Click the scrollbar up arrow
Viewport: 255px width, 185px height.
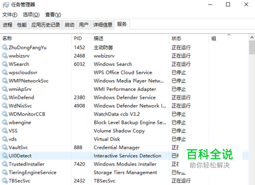point(252,37)
